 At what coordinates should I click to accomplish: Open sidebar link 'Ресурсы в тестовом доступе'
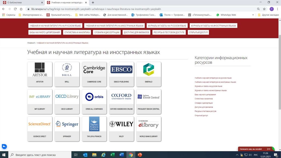pos(205,111)
